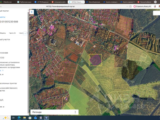Viewport: 160px width, 120px height.
Task: Open the Mail app from the taskbar
Action: tap(35, 118)
